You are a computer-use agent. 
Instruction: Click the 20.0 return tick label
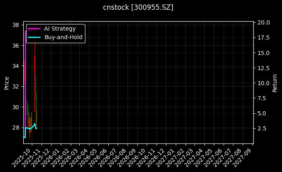[263, 23]
